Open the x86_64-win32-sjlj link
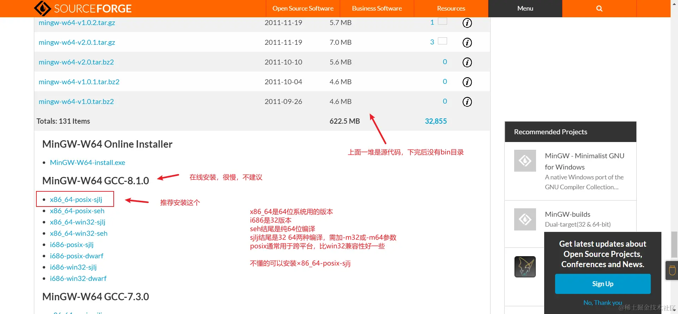Screen dimensions: 678x314 pyautogui.click(x=78, y=222)
